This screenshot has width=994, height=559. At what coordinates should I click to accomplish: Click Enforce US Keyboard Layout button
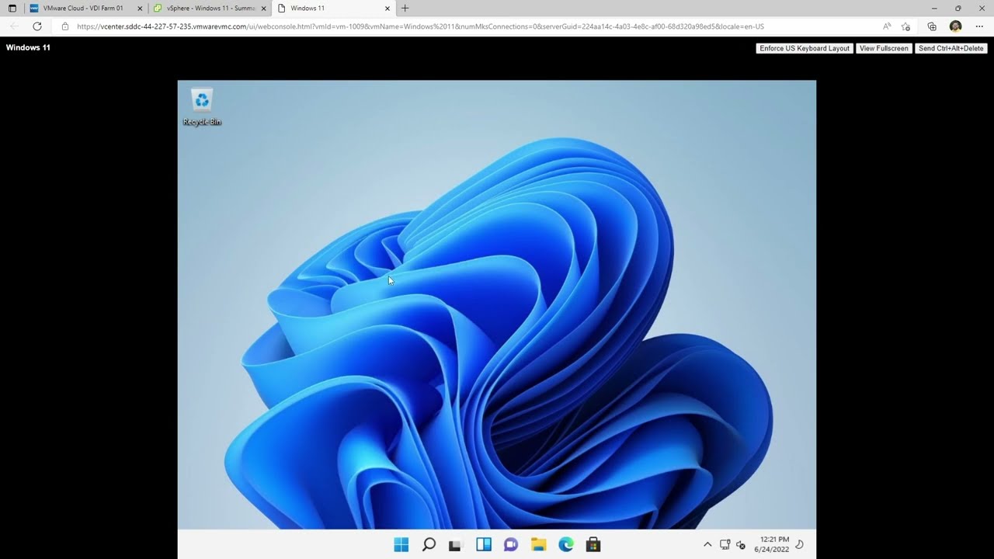tap(805, 48)
